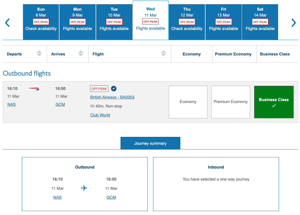Viewport: 300px width, 215px height.
Task: Open British Airways - BA0253 flight link
Action: 112,97
